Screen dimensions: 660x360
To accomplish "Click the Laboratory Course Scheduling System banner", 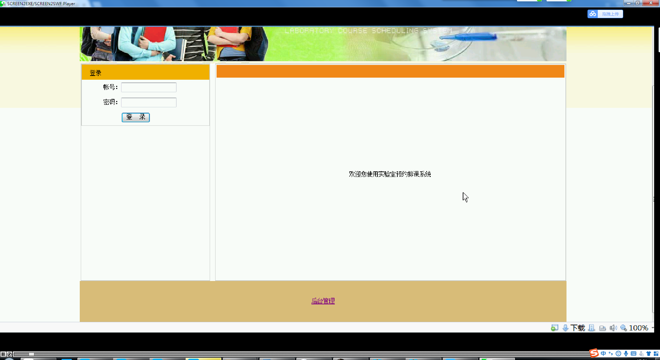I will (323, 44).
